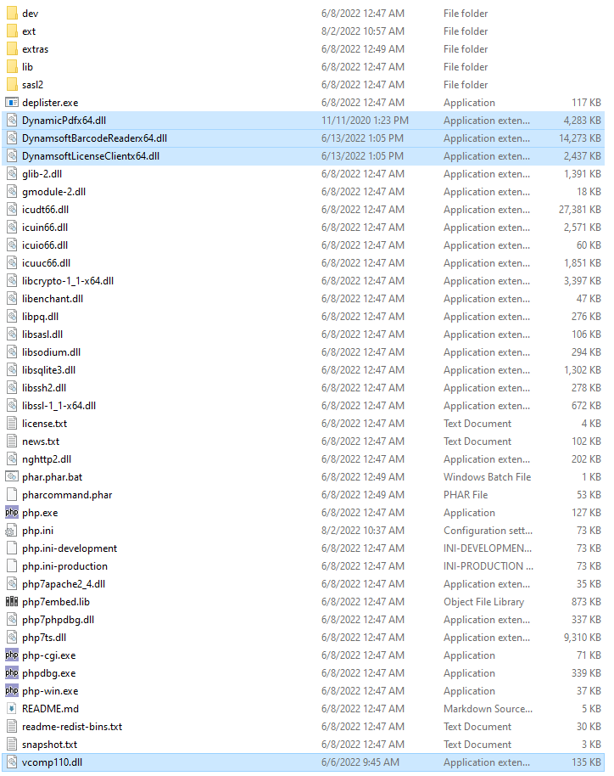Select pharcommand.phar file
This screenshot has width=614, height=776.
coord(67,495)
